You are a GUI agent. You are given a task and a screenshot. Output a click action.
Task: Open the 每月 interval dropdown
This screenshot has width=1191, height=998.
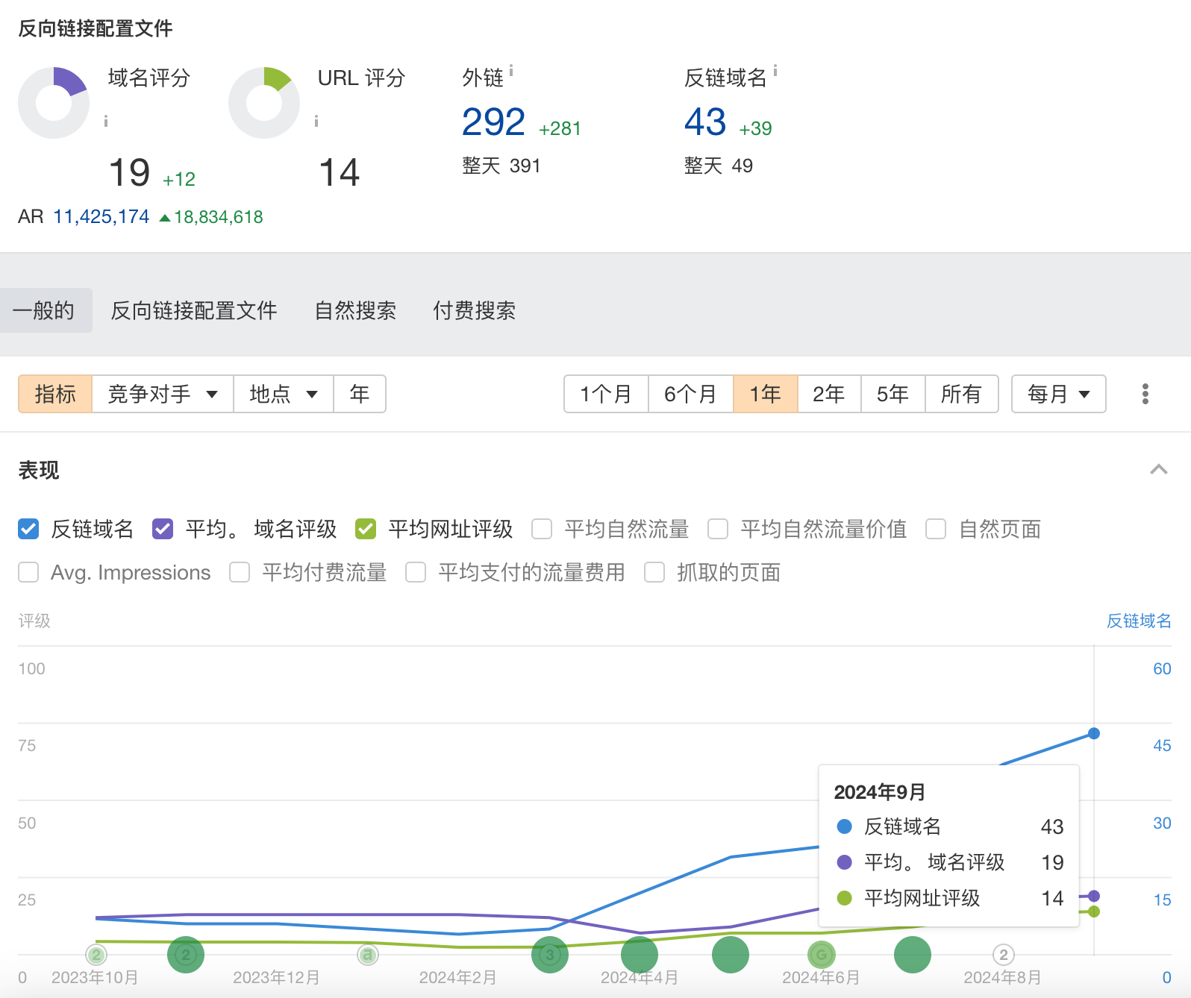[1058, 394]
